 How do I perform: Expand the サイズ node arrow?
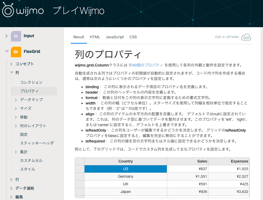coord(16,109)
